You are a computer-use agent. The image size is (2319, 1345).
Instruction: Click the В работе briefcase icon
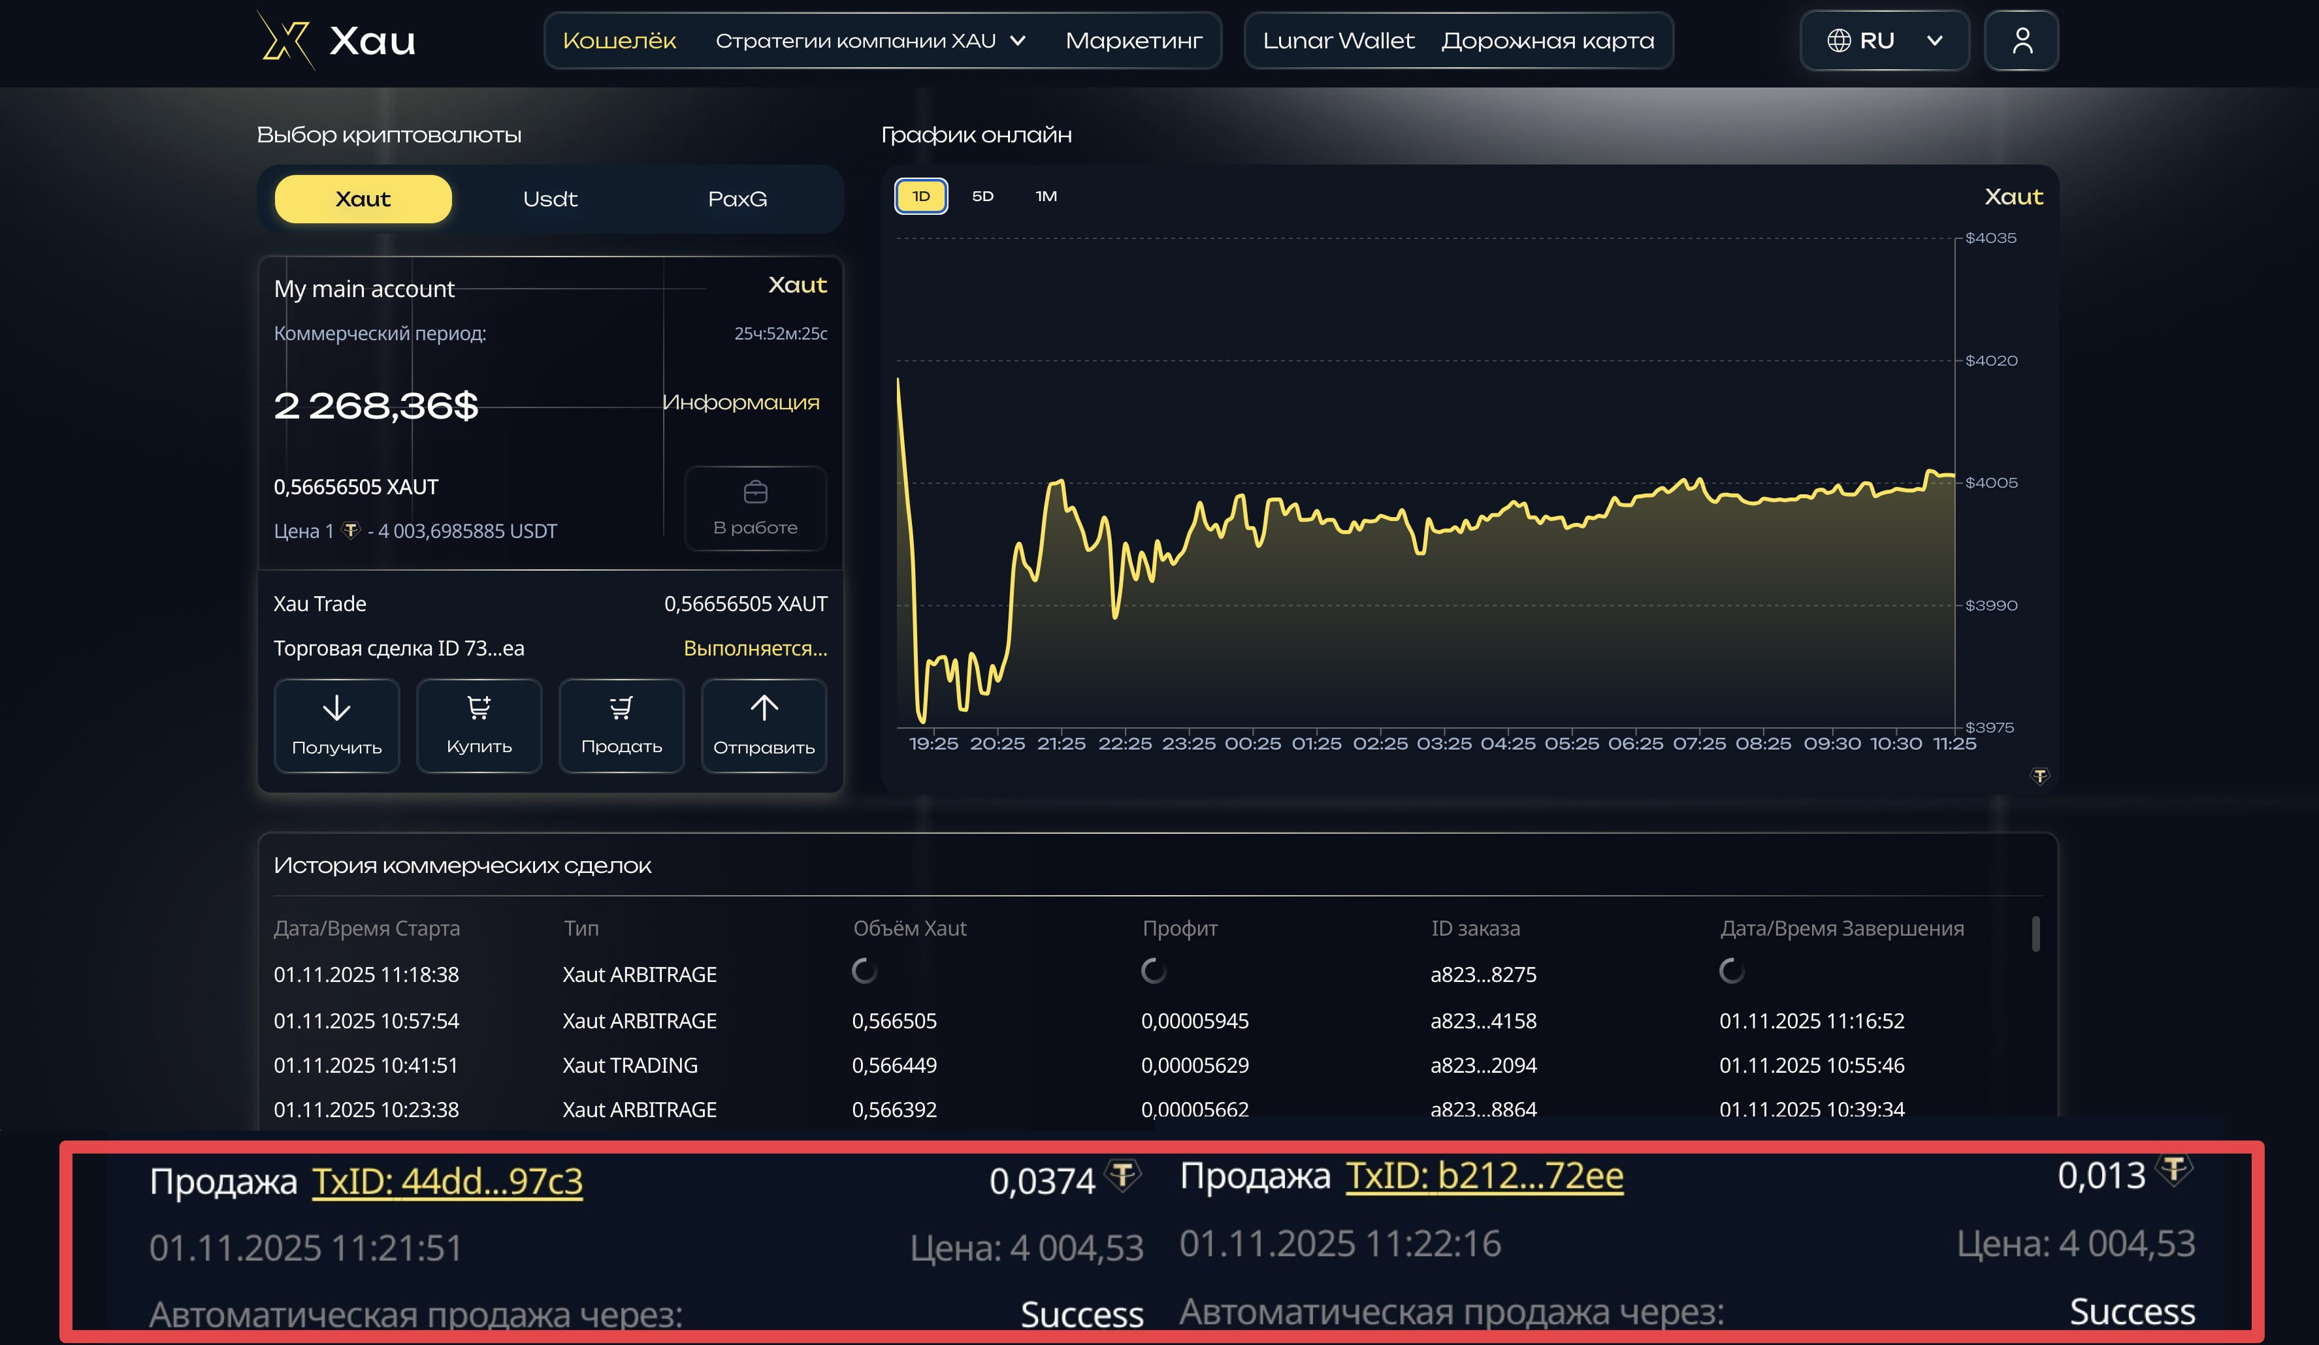[754, 493]
